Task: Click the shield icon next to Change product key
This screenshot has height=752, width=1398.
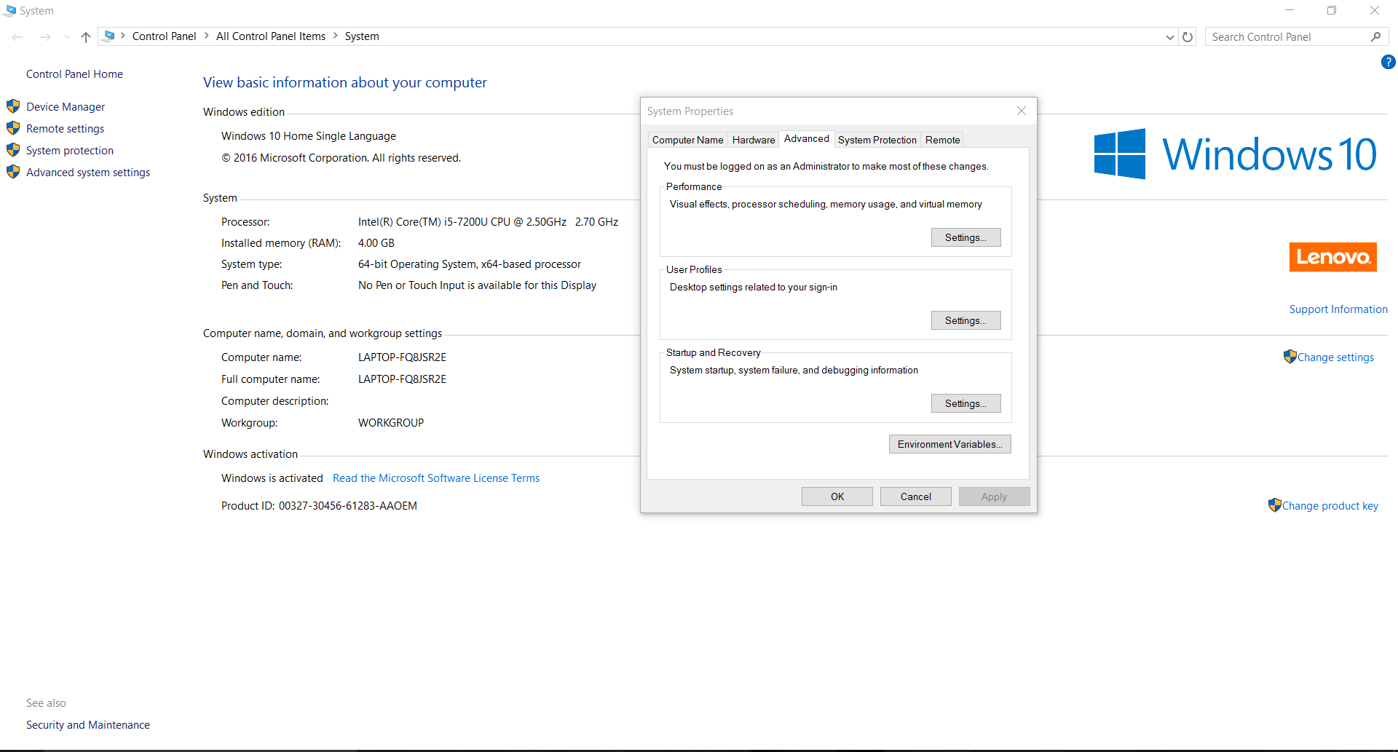Action: tap(1274, 505)
